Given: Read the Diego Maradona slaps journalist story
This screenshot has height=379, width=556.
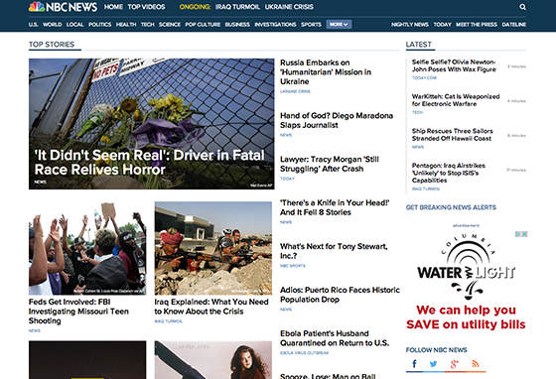Looking at the screenshot, I should coord(337,120).
